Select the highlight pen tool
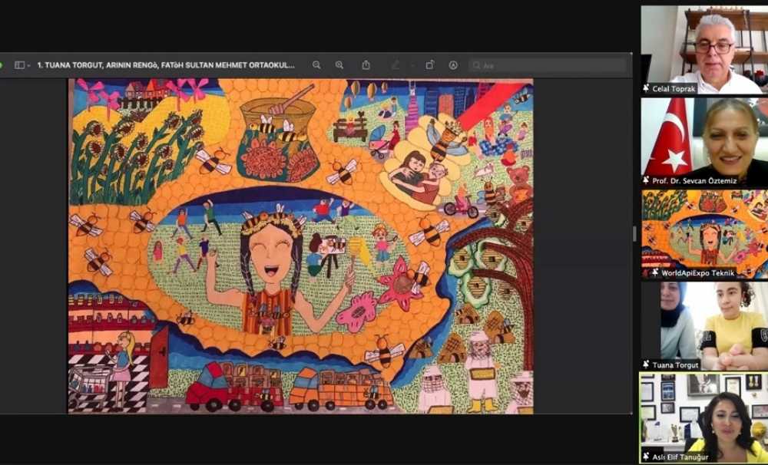This screenshot has width=768, height=465. (x=396, y=65)
